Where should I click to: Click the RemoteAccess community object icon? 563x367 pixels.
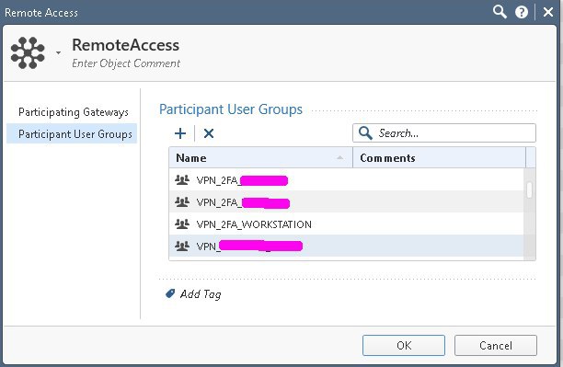pyautogui.click(x=28, y=52)
